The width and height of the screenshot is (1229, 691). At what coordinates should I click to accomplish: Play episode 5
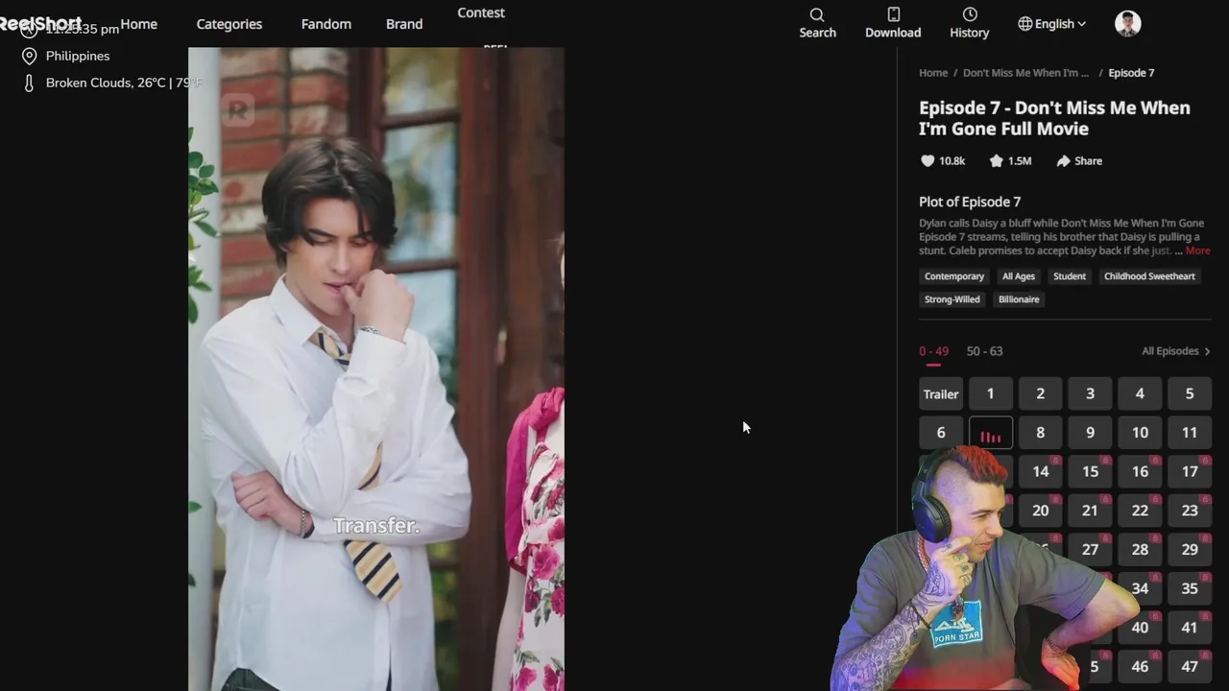pos(1189,393)
